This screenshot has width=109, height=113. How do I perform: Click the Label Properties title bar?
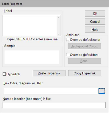[x=54, y=4]
